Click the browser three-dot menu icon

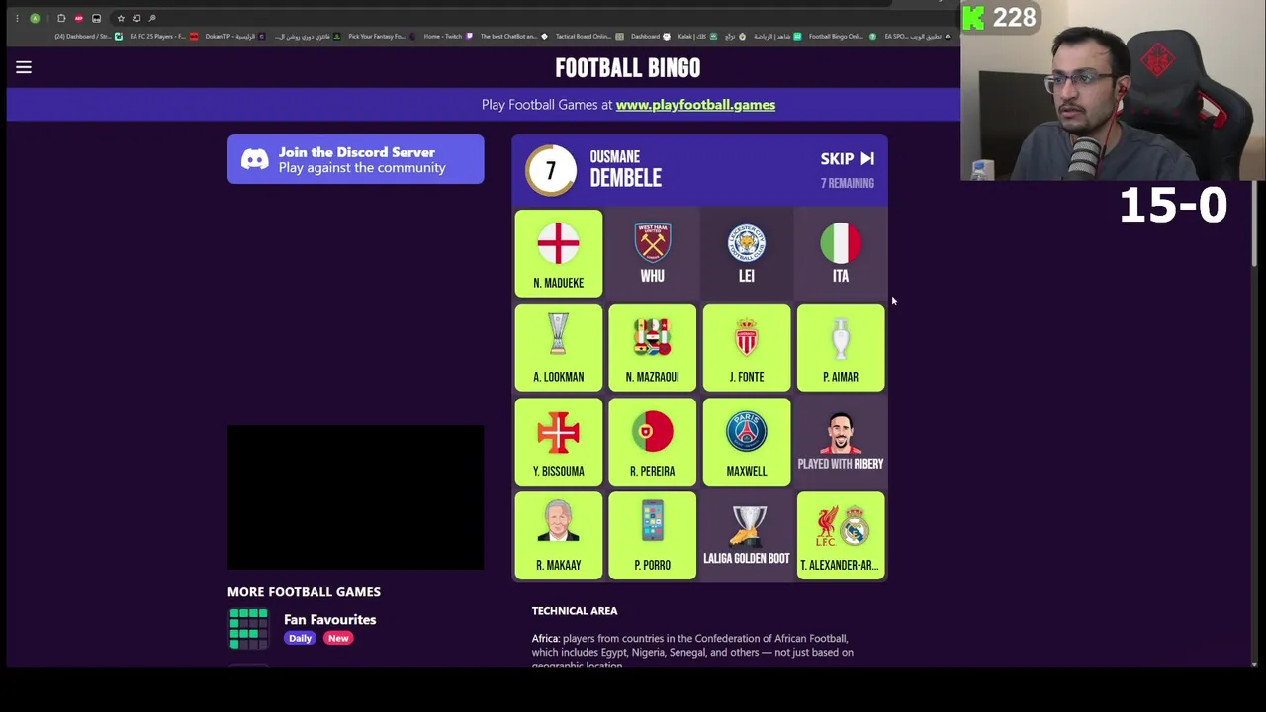(x=16, y=18)
